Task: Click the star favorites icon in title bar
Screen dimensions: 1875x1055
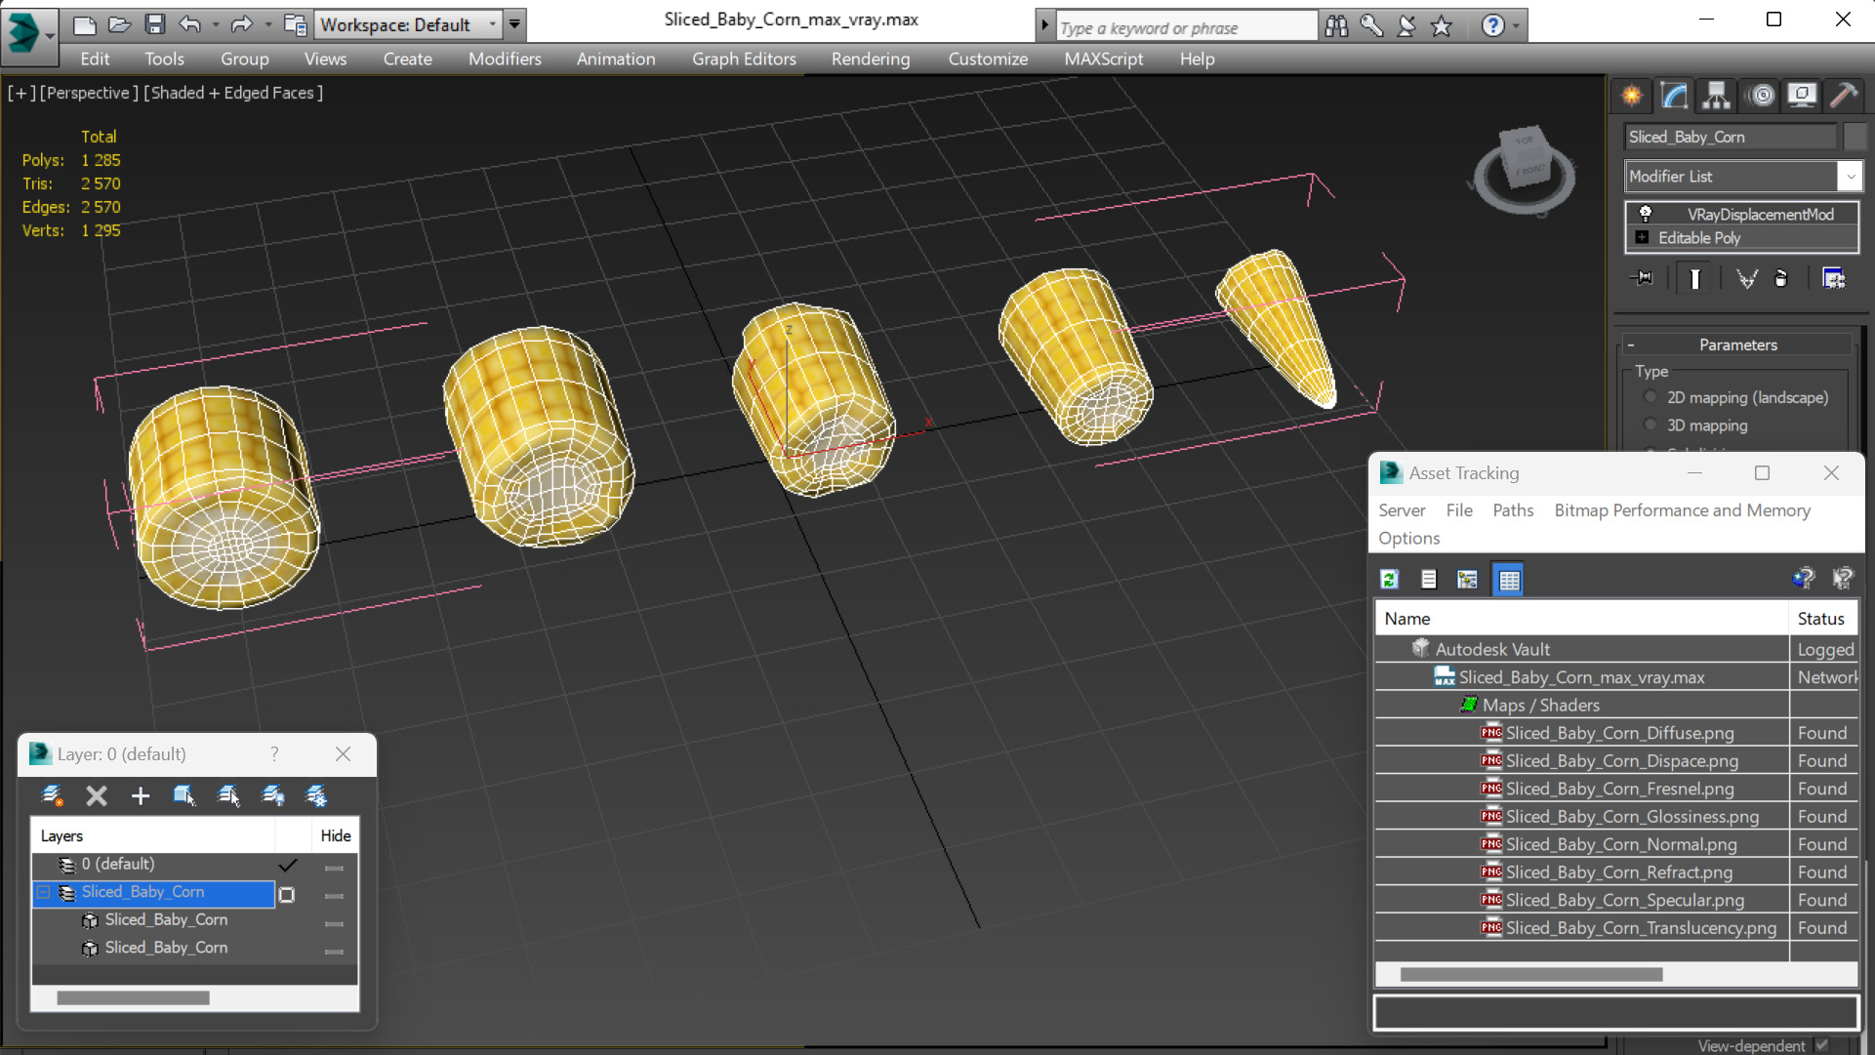Action: click(x=1442, y=26)
